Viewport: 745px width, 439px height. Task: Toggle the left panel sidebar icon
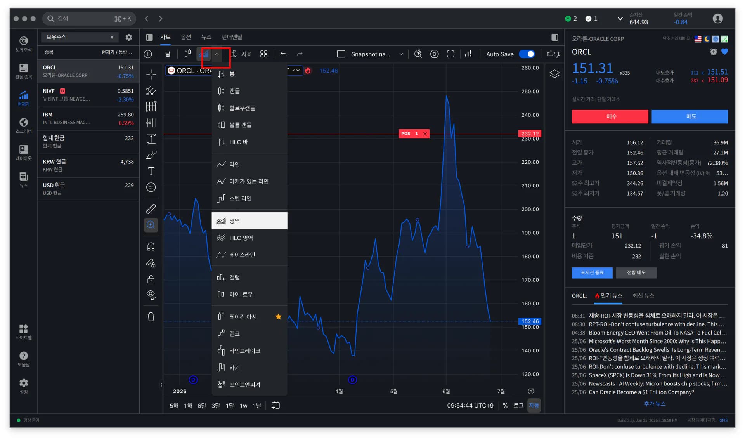click(149, 37)
